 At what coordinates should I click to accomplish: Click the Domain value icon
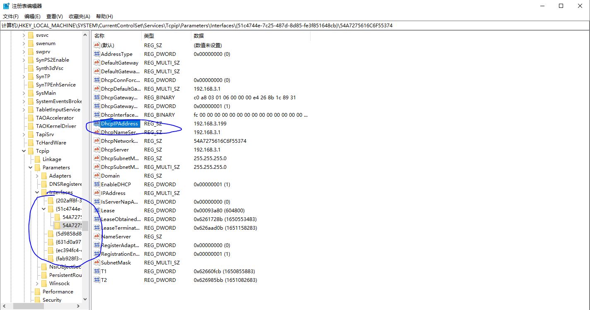pos(97,175)
